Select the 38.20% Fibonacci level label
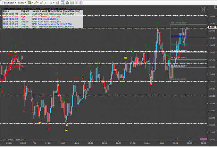Image resolution: width=217 pixels, height=147 pixels. [x=179, y=58]
